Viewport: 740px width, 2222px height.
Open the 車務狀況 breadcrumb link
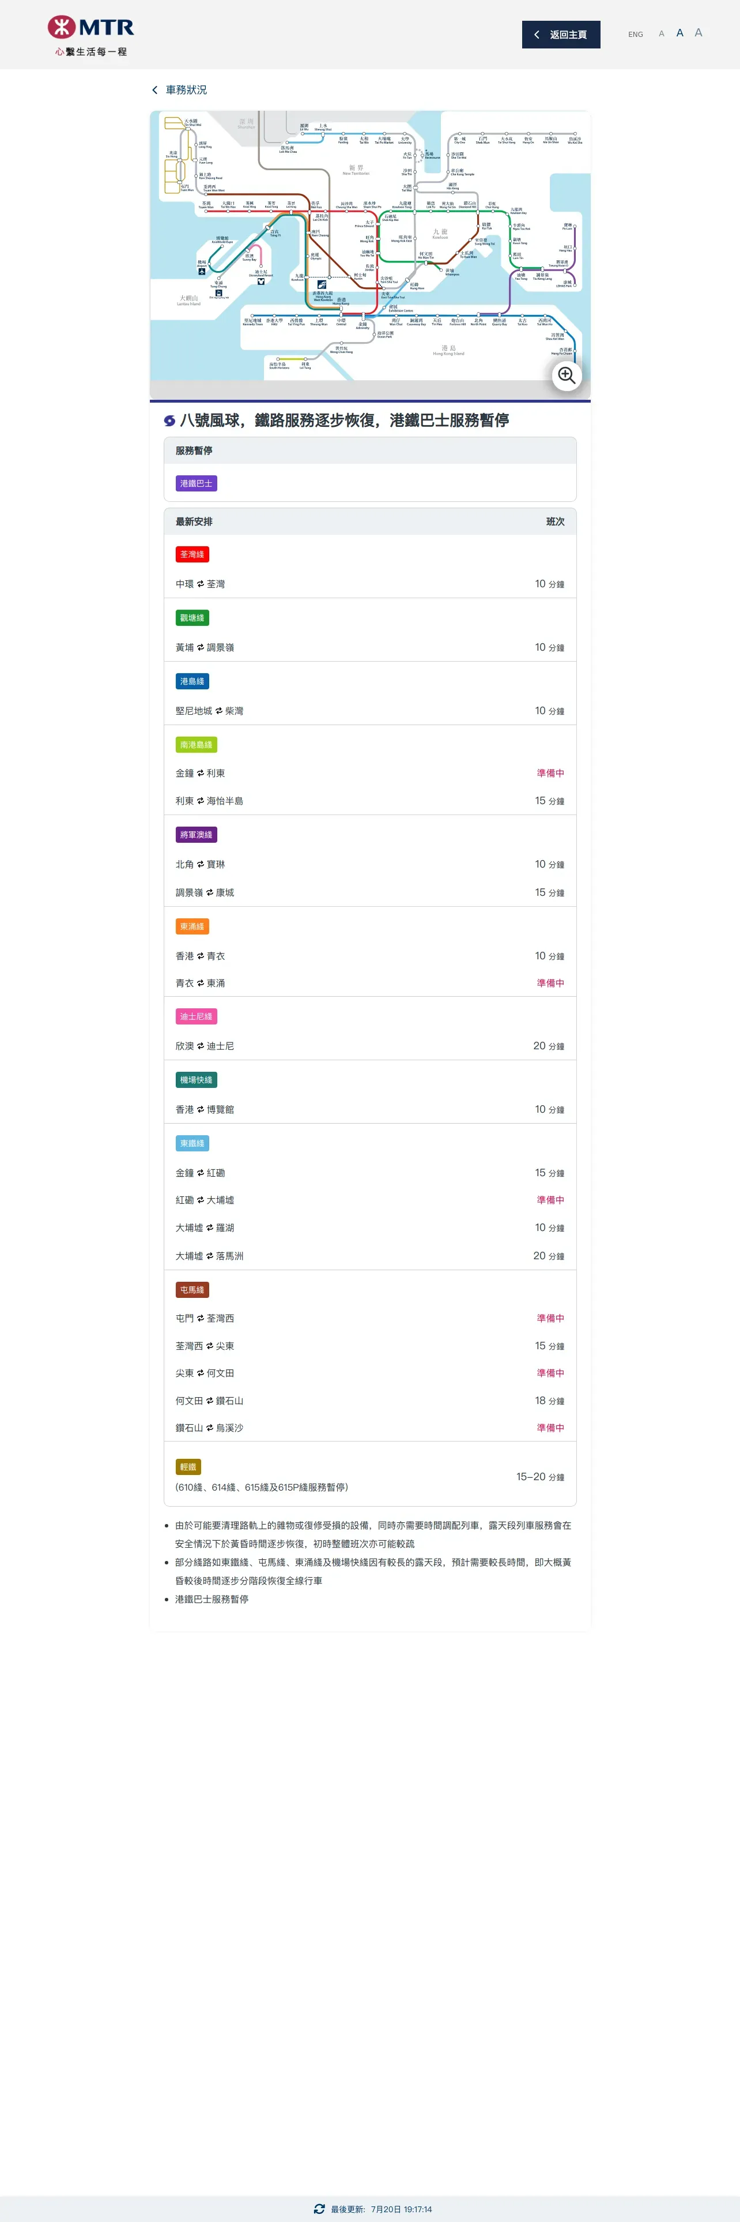[x=186, y=90]
